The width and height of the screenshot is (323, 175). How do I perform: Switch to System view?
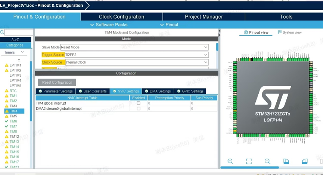(290, 32)
